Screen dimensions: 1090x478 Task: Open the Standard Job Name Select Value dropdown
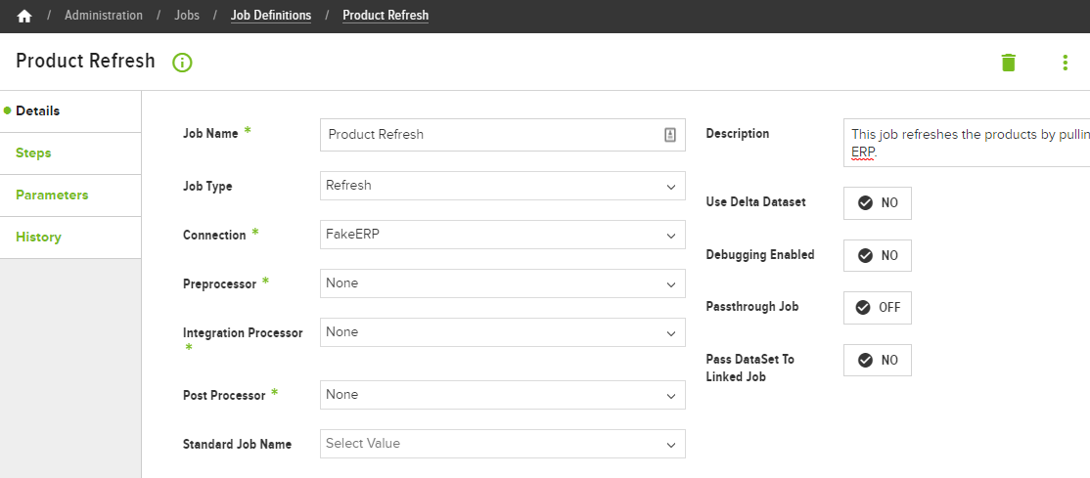coord(503,443)
